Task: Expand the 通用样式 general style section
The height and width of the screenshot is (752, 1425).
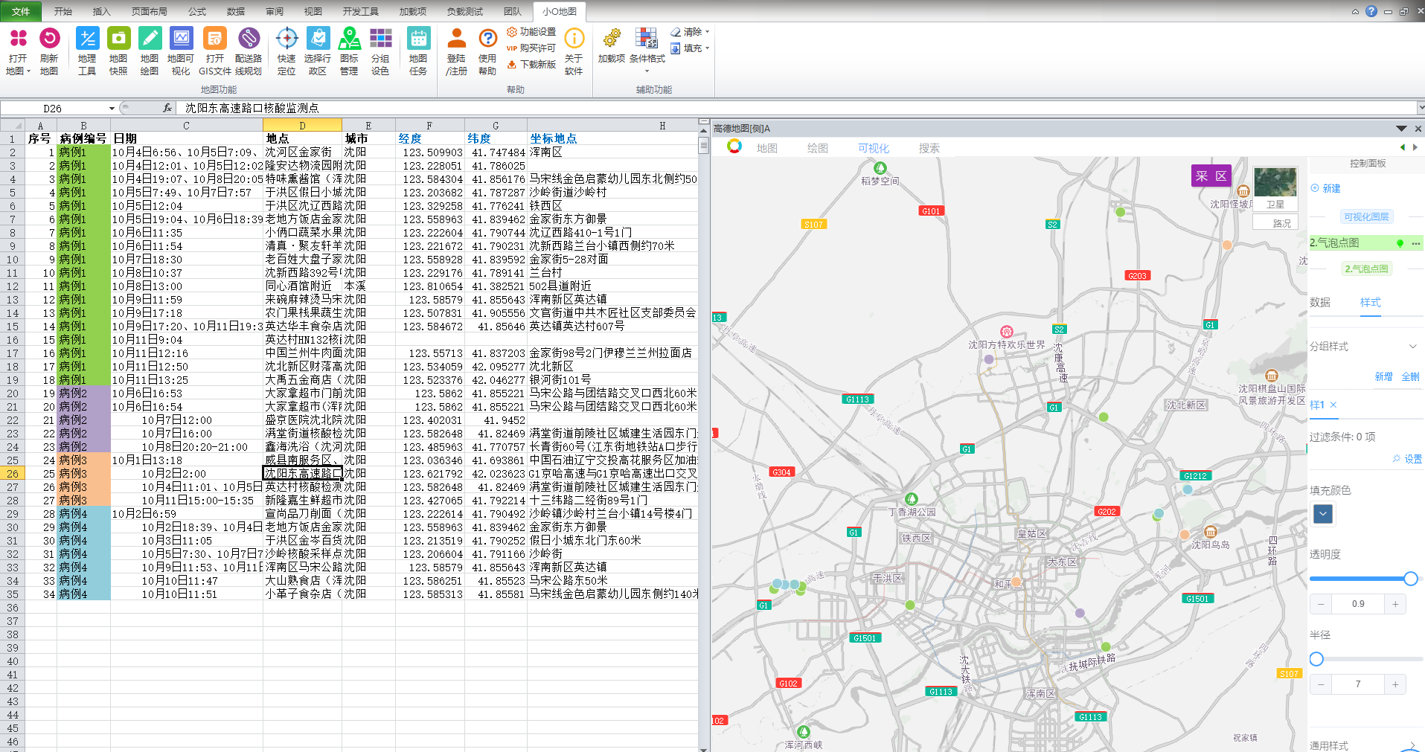Action: (x=1412, y=745)
